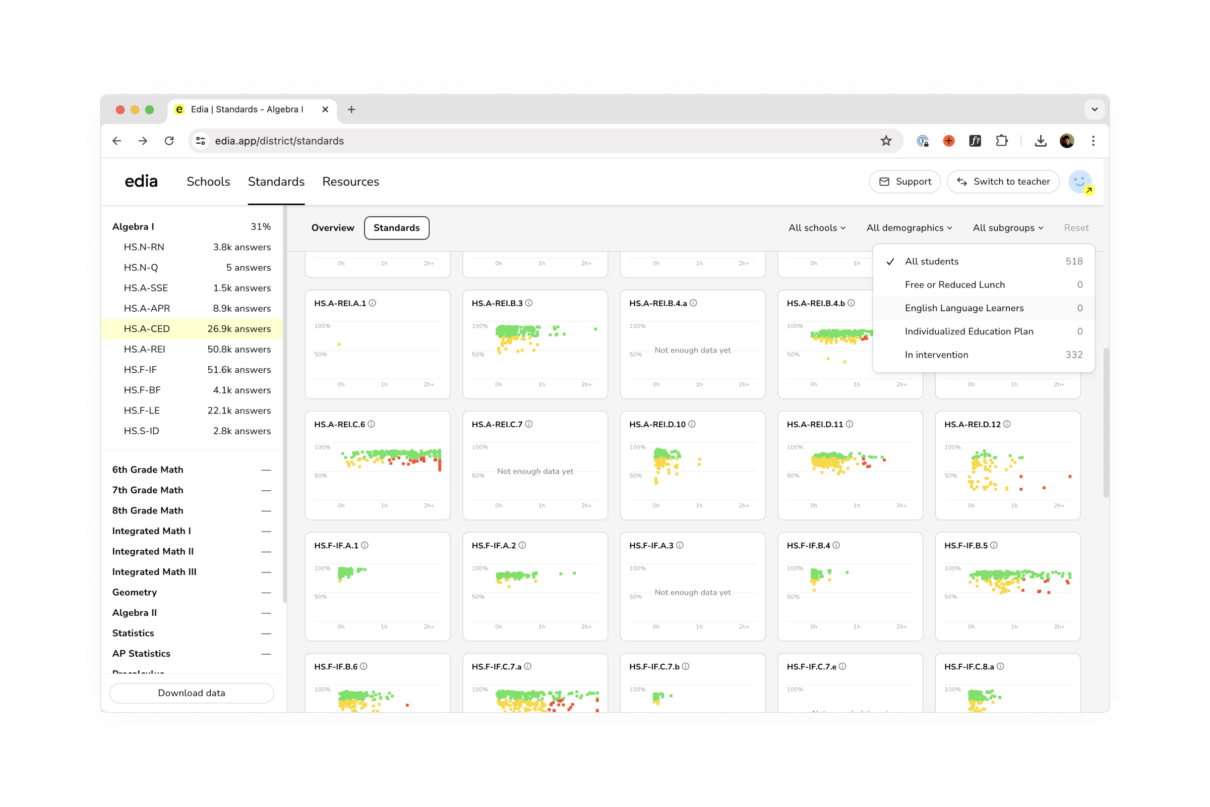Select All students checked option
Screen dimensions: 1210x807
tap(932, 261)
